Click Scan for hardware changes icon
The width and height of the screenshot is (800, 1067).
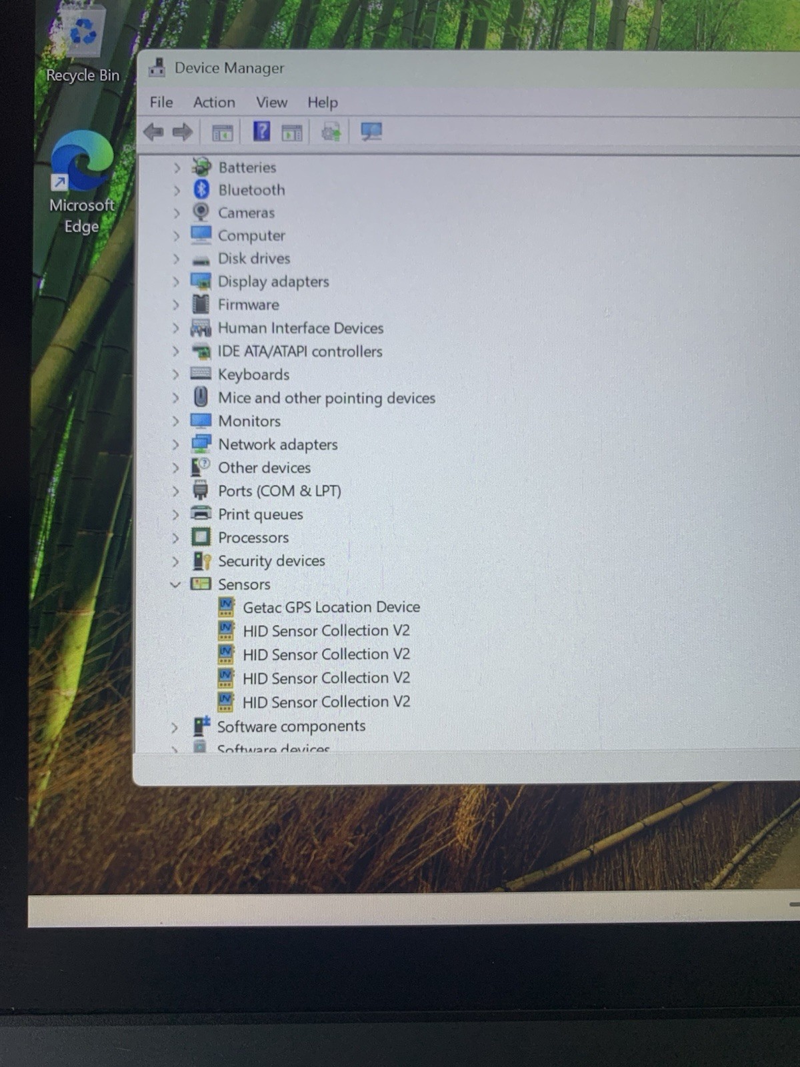tap(371, 131)
